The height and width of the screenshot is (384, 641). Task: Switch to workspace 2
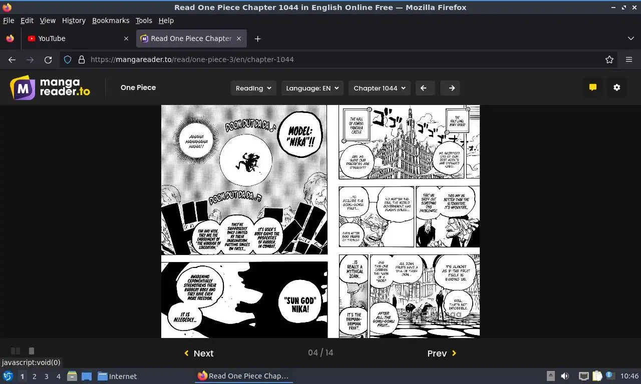pos(35,376)
